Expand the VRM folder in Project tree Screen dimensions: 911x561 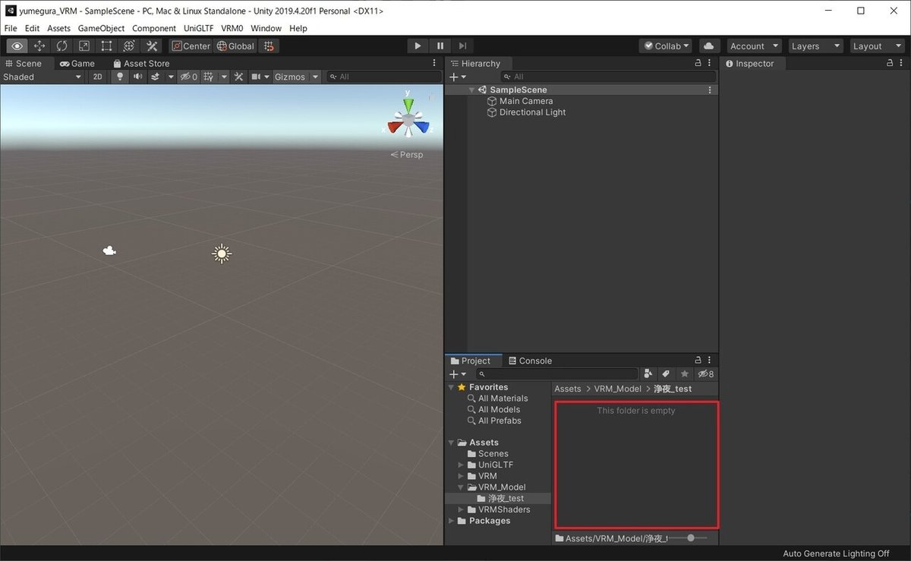[461, 475]
